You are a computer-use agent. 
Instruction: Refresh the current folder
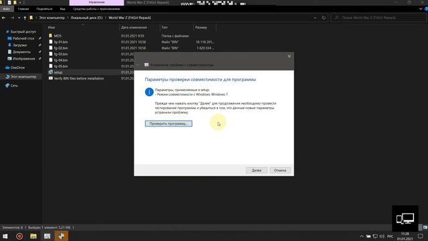pyautogui.click(x=324, y=18)
